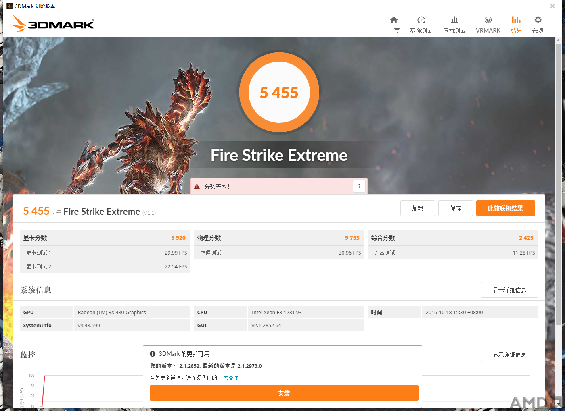565x411 pixels.
Task: Click 比较联机结果 compare online button
Action: point(506,208)
